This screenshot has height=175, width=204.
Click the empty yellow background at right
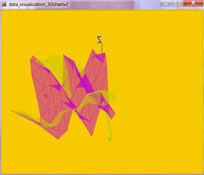164,95
